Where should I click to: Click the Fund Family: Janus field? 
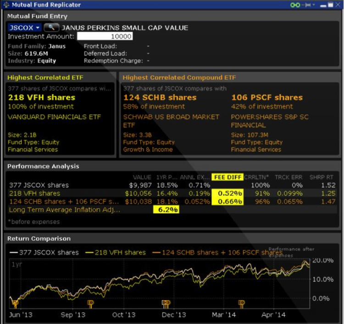coord(37,46)
